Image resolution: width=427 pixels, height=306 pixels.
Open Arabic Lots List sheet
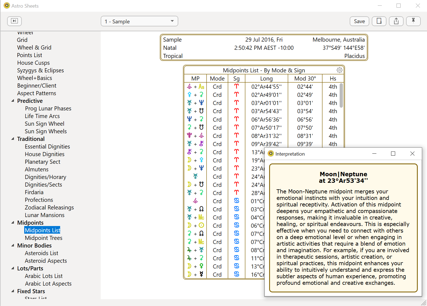point(44,276)
